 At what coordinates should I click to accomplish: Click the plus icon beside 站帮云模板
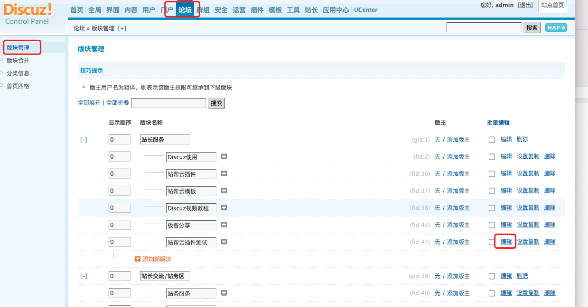(224, 190)
